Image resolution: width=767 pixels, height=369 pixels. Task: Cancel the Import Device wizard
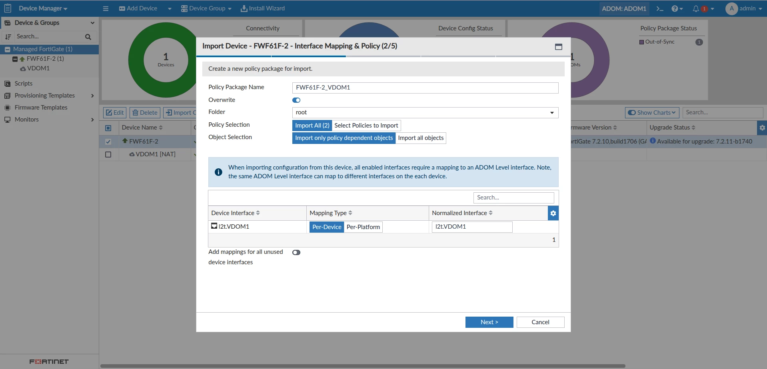coord(540,322)
